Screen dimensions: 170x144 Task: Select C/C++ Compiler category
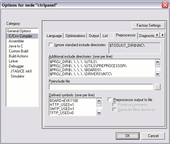coord(22,36)
